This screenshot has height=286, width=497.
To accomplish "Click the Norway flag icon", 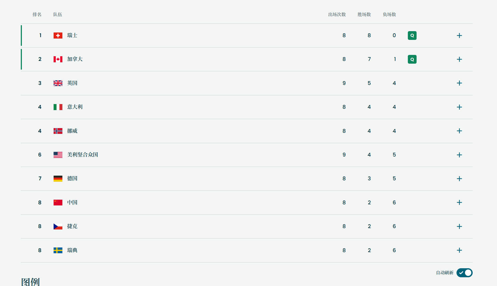I will click(58, 131).
